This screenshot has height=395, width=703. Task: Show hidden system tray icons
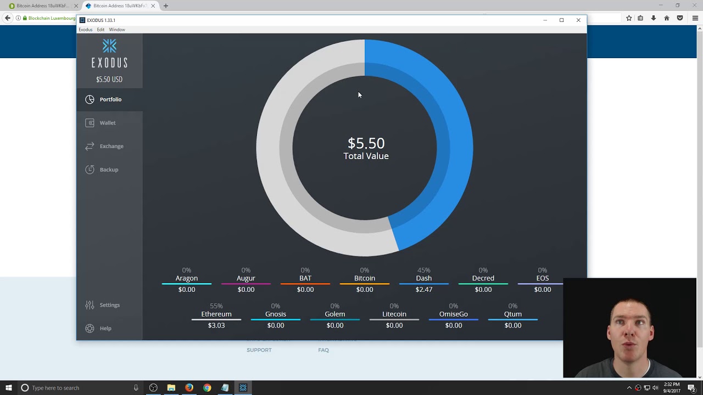coord(629,388)
